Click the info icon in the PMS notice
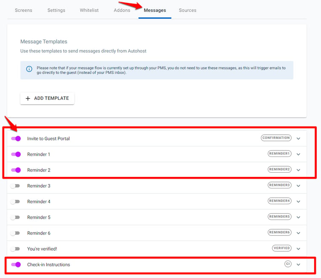 [x=29, y=69]
